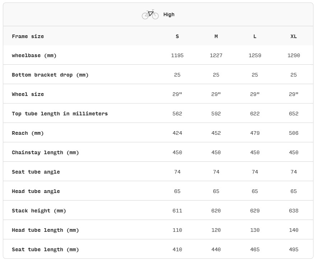The height and width of the screenshot is (262, 316).
Task: Select the Seat tube angle label
Action: [x=36, y=172]
